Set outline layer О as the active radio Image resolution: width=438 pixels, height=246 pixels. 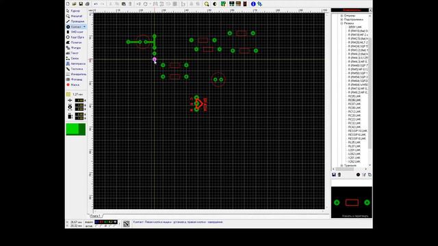(x=114, y=226)
